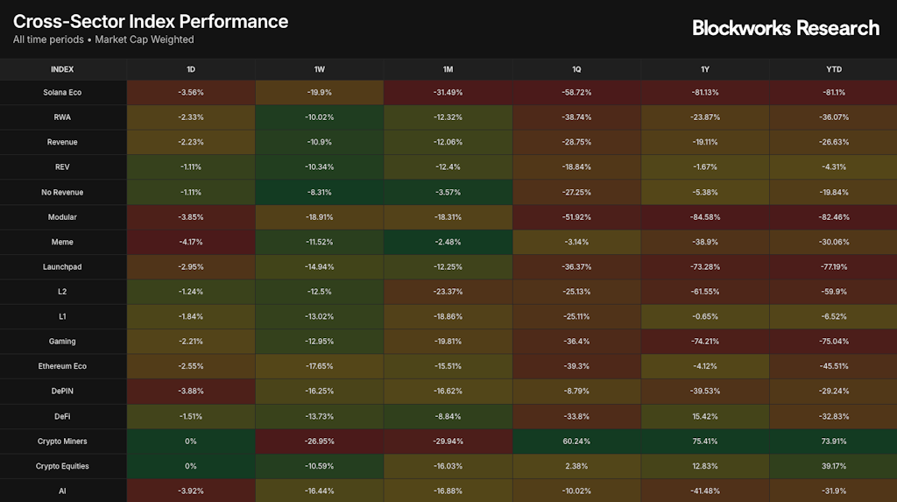Sort the table by 1M column
The image size is (897, 502).
point(448,68)
